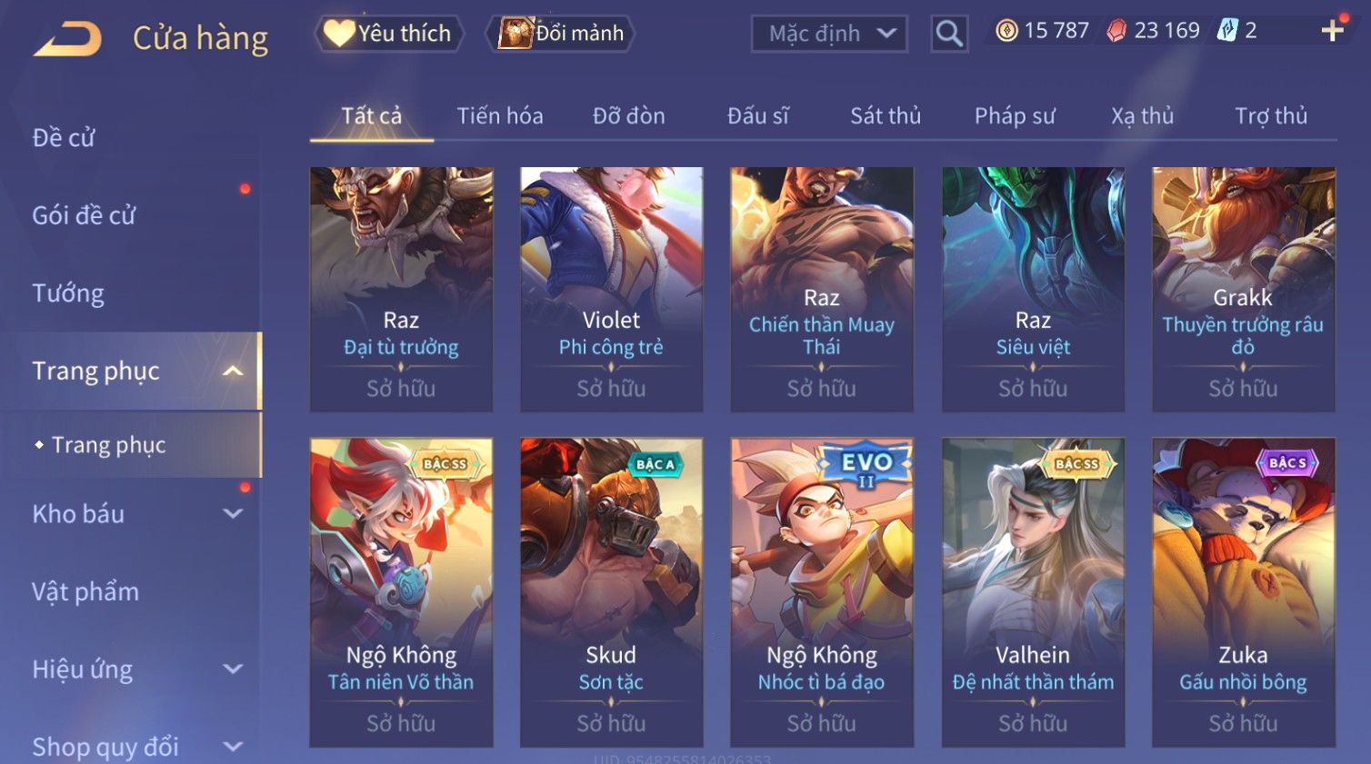
Task: Open Zuka Gấu nhồi bông skin card
Action: pyautogui.click(x=1243, y=592)
